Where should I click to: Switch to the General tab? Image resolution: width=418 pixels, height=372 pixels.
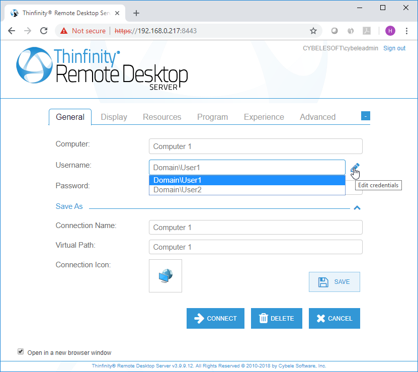[70, 117]
